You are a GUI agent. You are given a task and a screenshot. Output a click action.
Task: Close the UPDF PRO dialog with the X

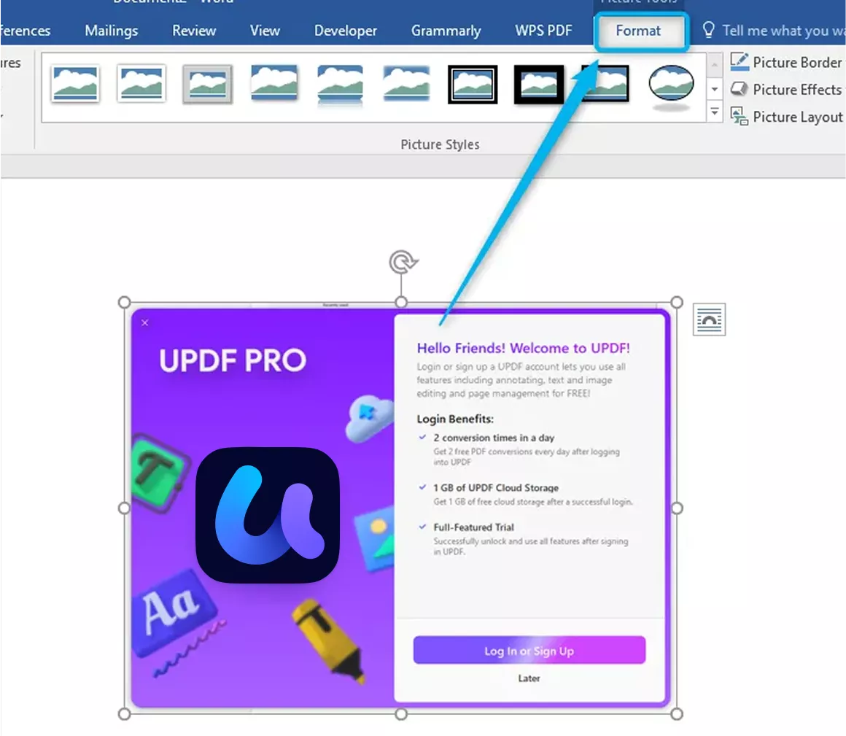pyautogui.click(x=144, y=322)
